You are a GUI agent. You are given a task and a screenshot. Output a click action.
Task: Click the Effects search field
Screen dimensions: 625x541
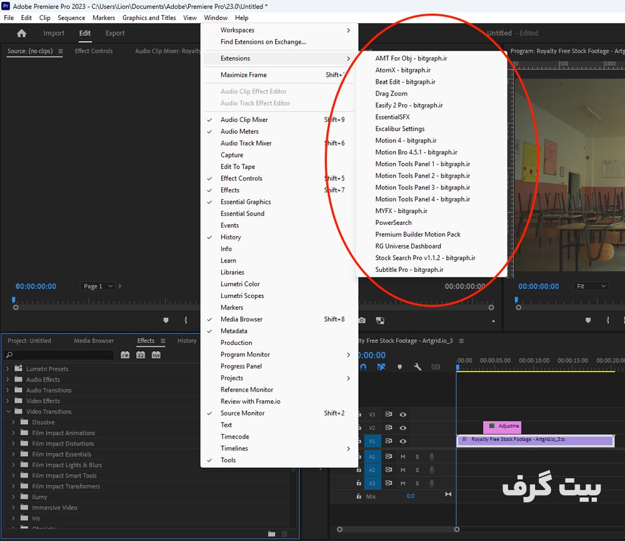pyautogui.click(x=59, y=355)
